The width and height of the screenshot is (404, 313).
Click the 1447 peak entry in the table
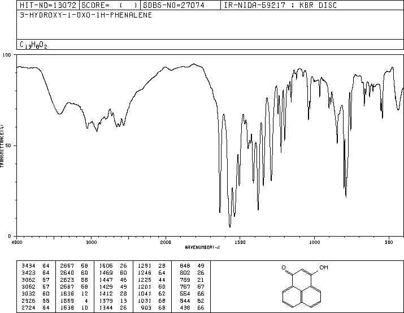(113, 280)
